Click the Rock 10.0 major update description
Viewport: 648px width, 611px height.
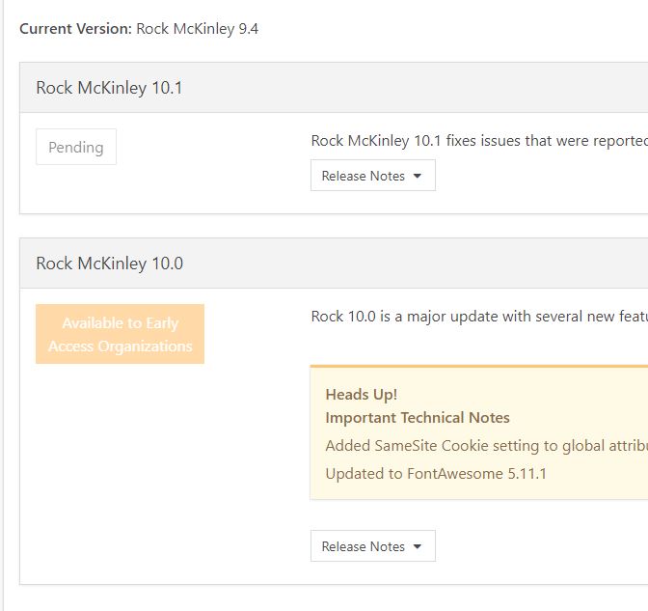tap(477, 317)
